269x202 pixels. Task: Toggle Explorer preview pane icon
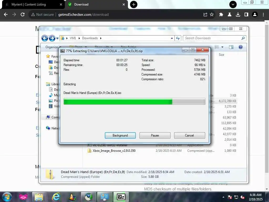[231, 47]
